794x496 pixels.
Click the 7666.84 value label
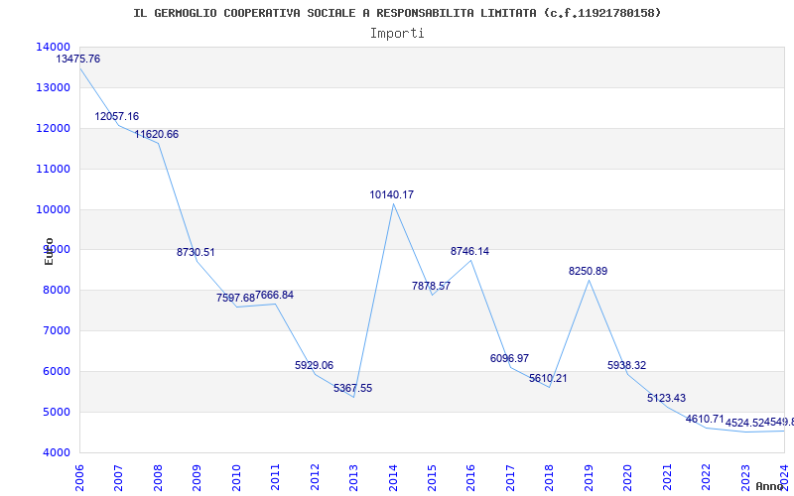point(275,295)
